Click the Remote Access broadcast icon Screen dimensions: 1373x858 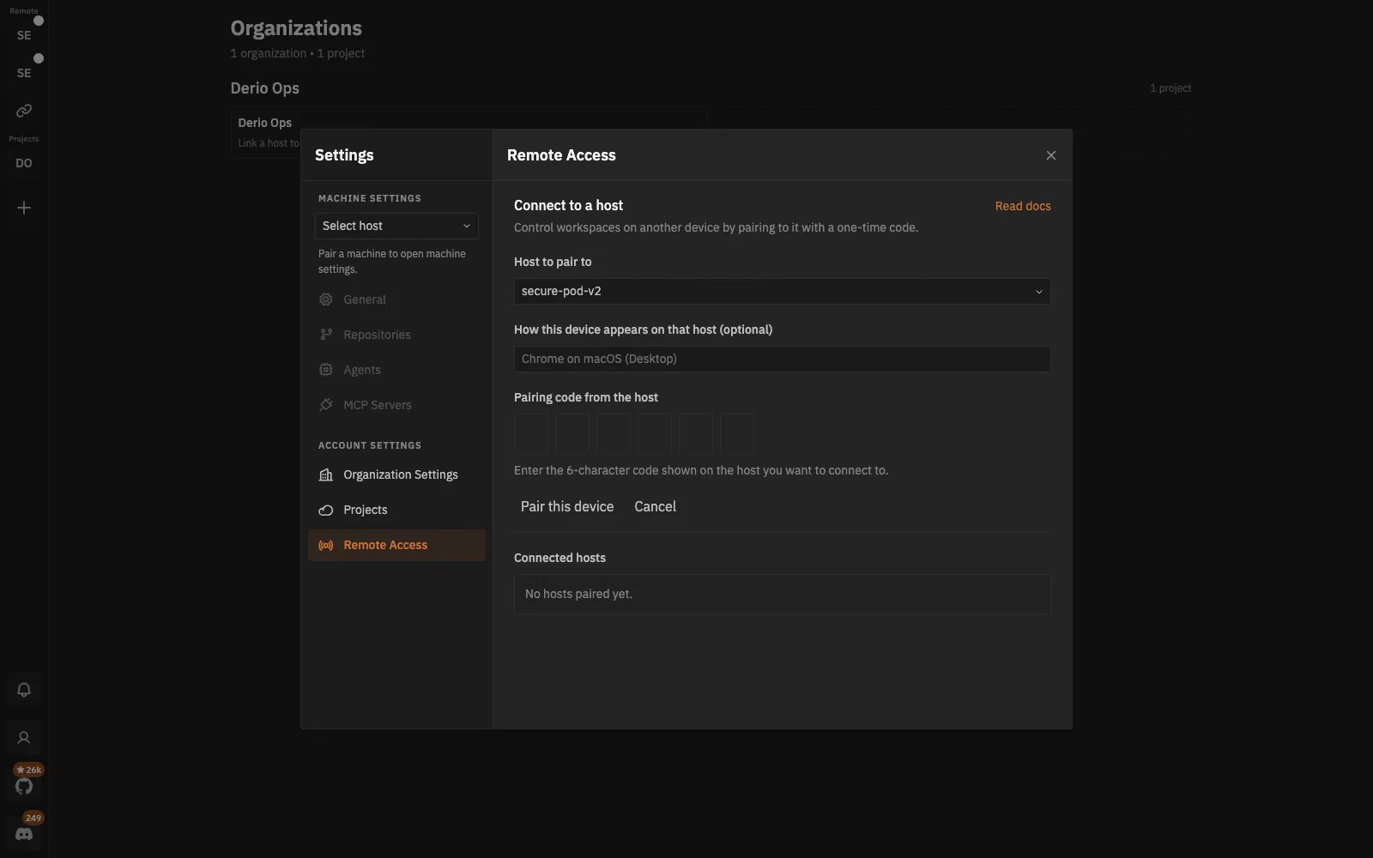pyautogui.click(x=326, y=545)
